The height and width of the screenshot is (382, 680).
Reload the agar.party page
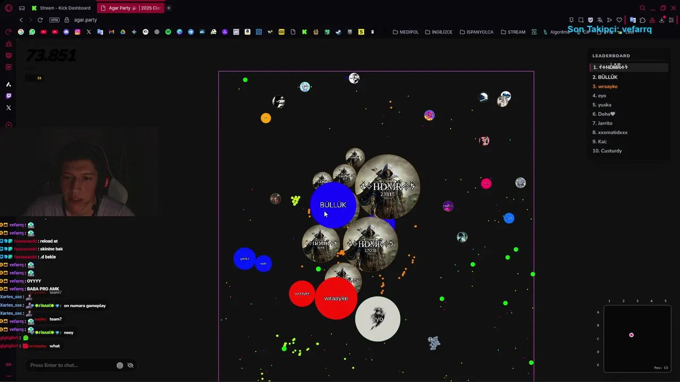click(x=40, y=20)
